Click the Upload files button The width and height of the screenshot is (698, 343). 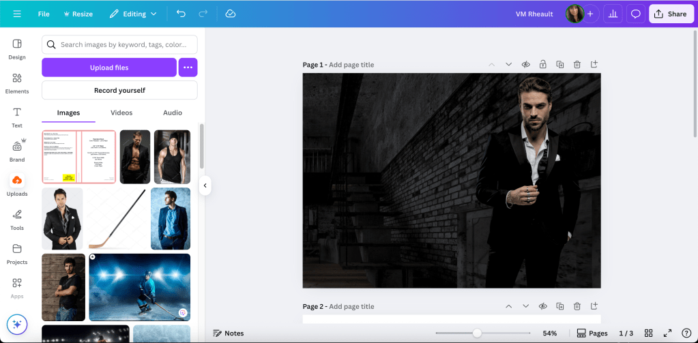click(109, 68)
